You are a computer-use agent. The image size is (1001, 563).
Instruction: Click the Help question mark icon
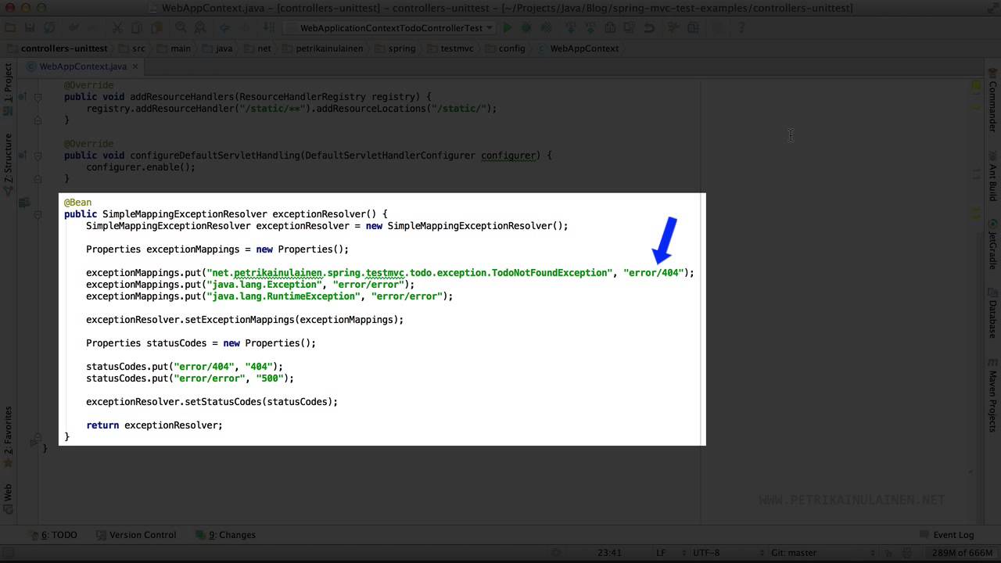tap(741, 28)
